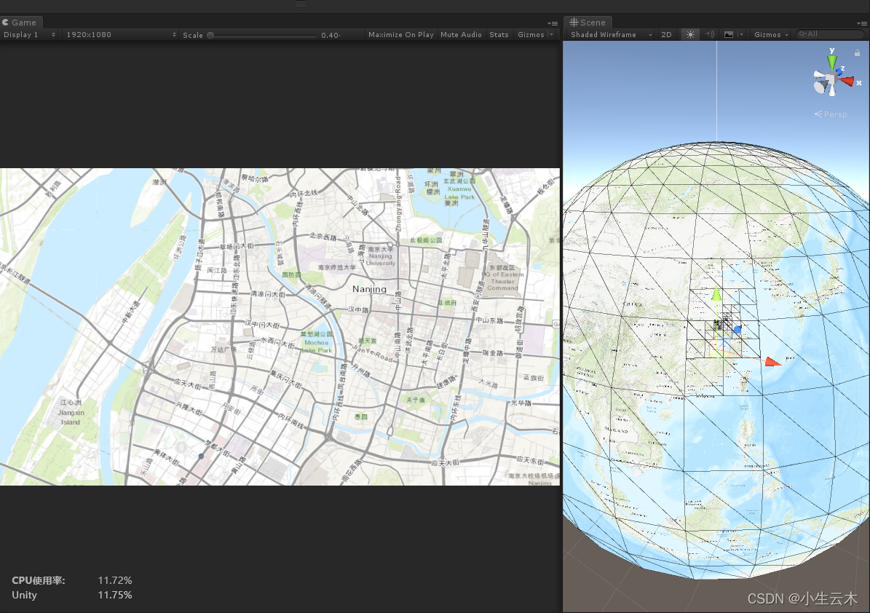Toggle Gizmos in the Game view
Viewport: 870px width, 613px height.
click(x=531, y=34)
